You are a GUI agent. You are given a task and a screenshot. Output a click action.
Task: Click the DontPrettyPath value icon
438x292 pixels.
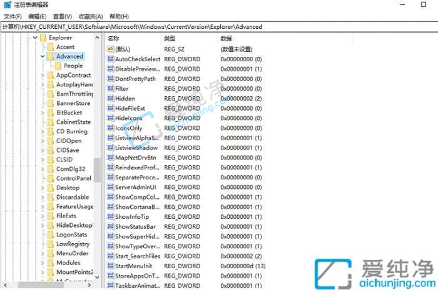[x=111, y=79]
